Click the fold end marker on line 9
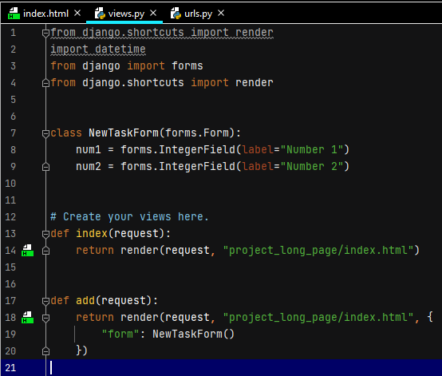The image size is (442, 376). 45,167
